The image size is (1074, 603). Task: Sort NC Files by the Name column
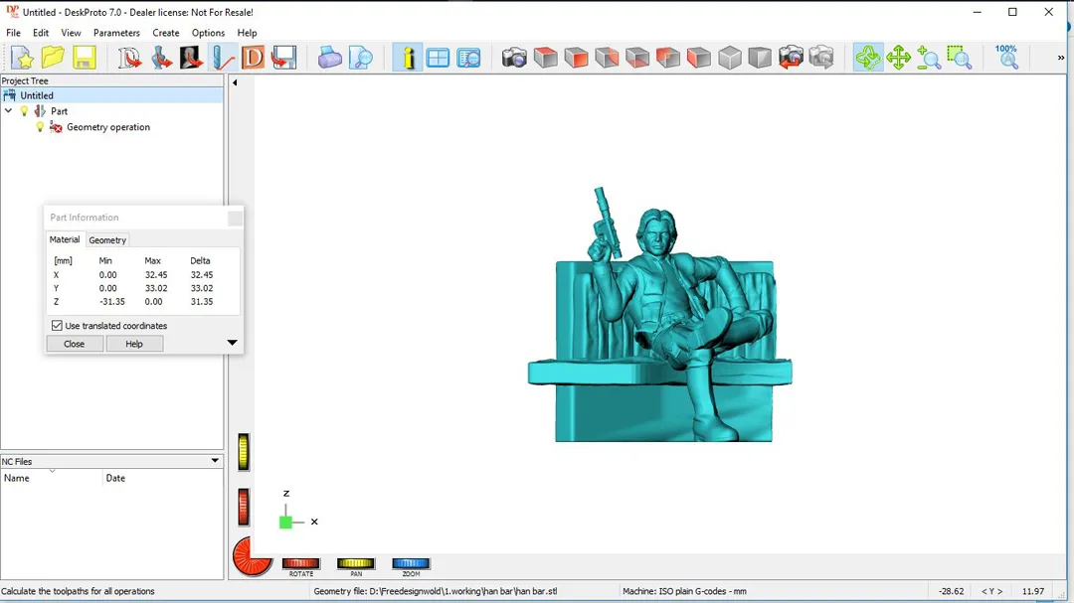pyautogui.click(x=52, y=478)
